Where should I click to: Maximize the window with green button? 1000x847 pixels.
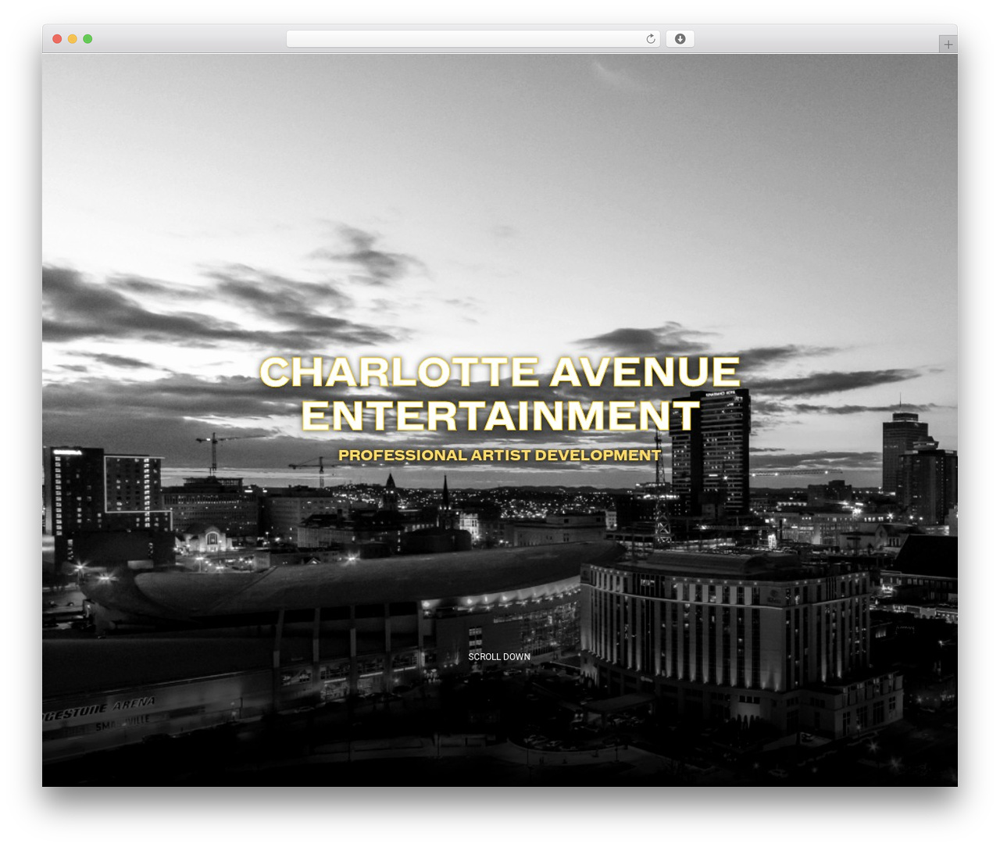87,39
